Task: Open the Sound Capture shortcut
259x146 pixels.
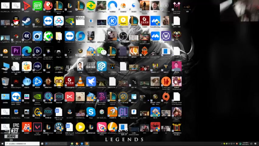Action: coord(37,67)
